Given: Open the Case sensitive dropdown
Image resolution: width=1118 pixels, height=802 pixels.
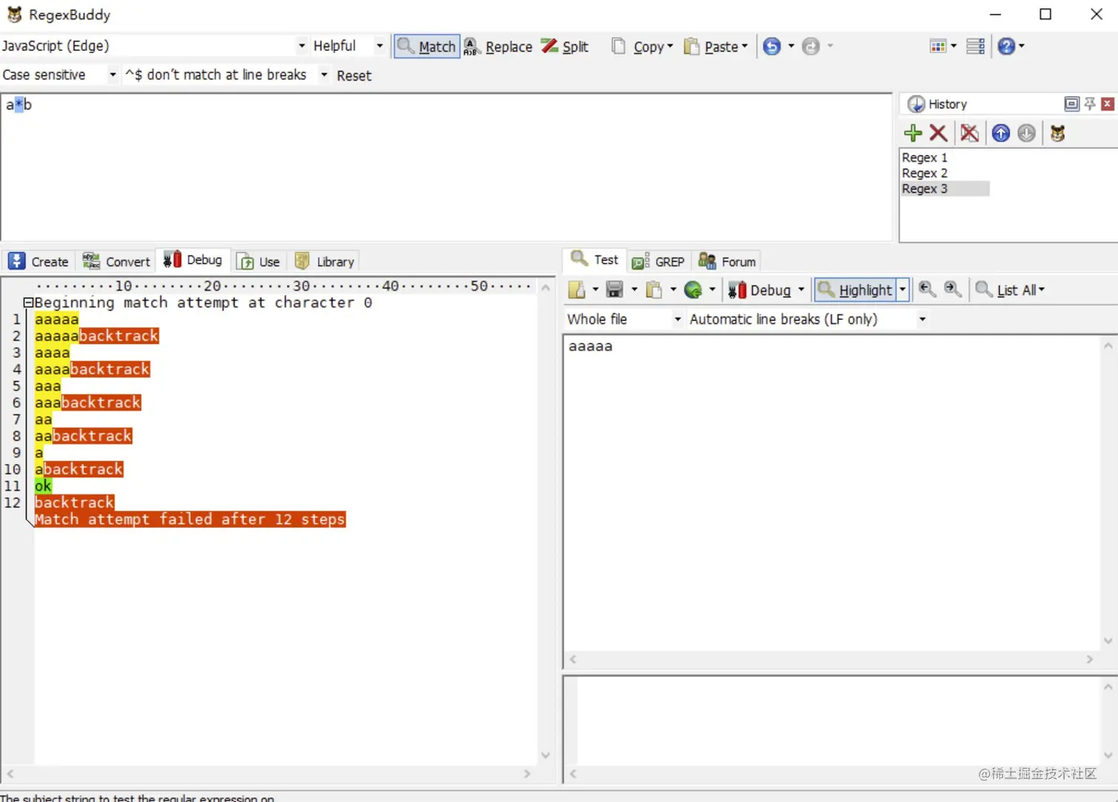Looking at the screenshot, I should 112,75.
